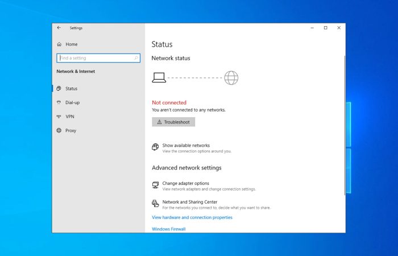Click the Proxy globe icon
398x256 pixels.
pyautogui.click(x=59, y=130)
